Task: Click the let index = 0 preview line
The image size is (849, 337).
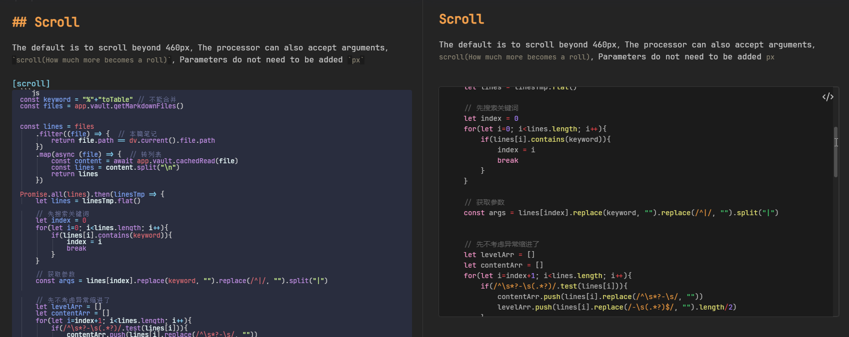Action: click(x=490, y=118)
